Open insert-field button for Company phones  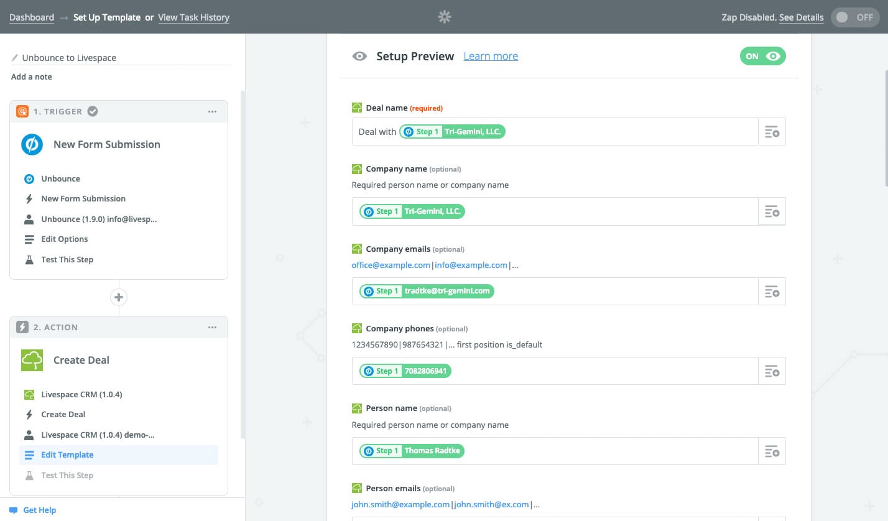coord(772,371)
